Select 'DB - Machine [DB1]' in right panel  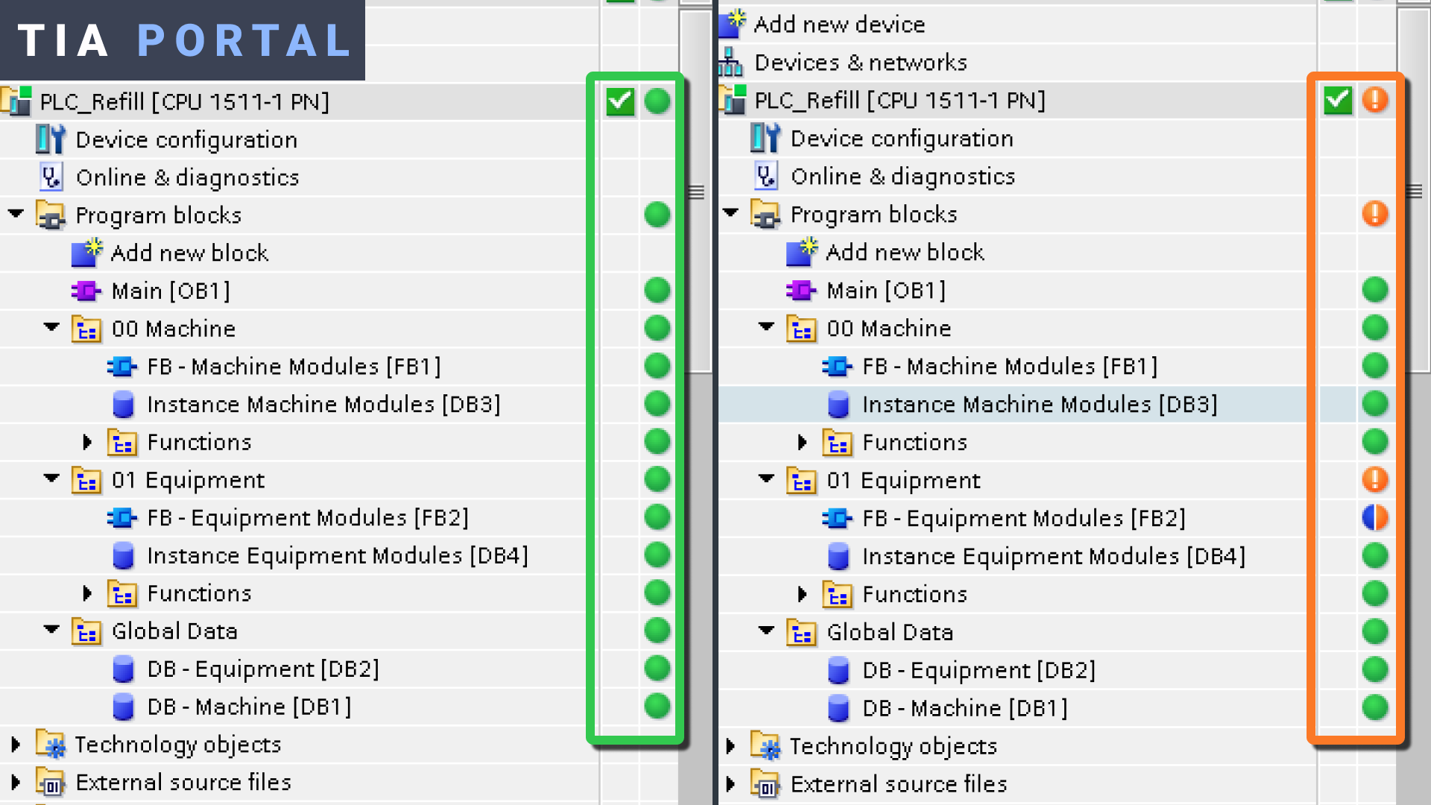(x=964, y=708)
